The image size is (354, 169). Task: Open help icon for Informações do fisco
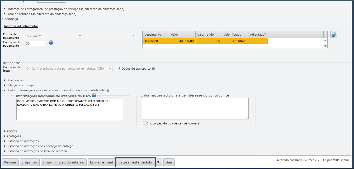(94, 95)
